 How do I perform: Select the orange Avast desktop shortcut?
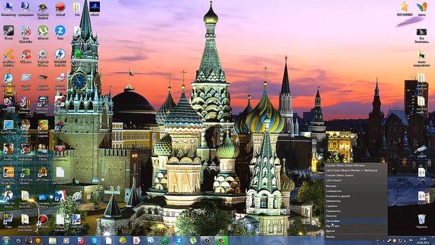[x=8, y=57]
